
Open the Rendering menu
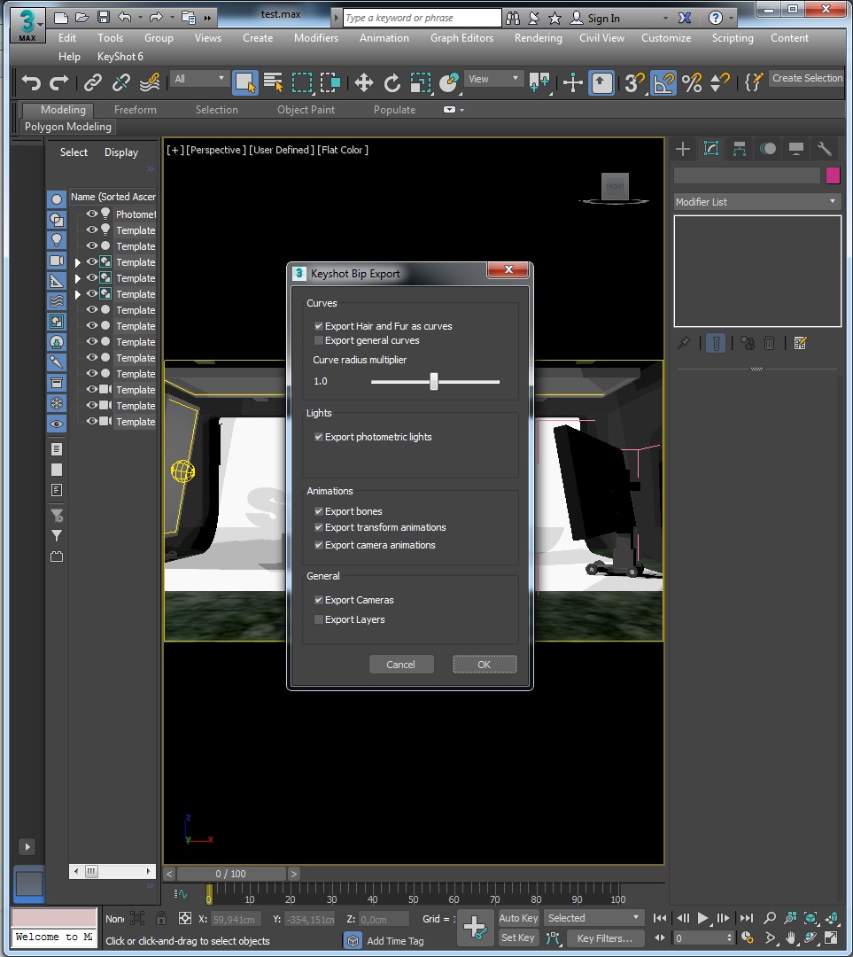pyautogui.click(x=538, y=38)
